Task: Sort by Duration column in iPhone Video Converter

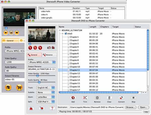Action: click(78, 8)
